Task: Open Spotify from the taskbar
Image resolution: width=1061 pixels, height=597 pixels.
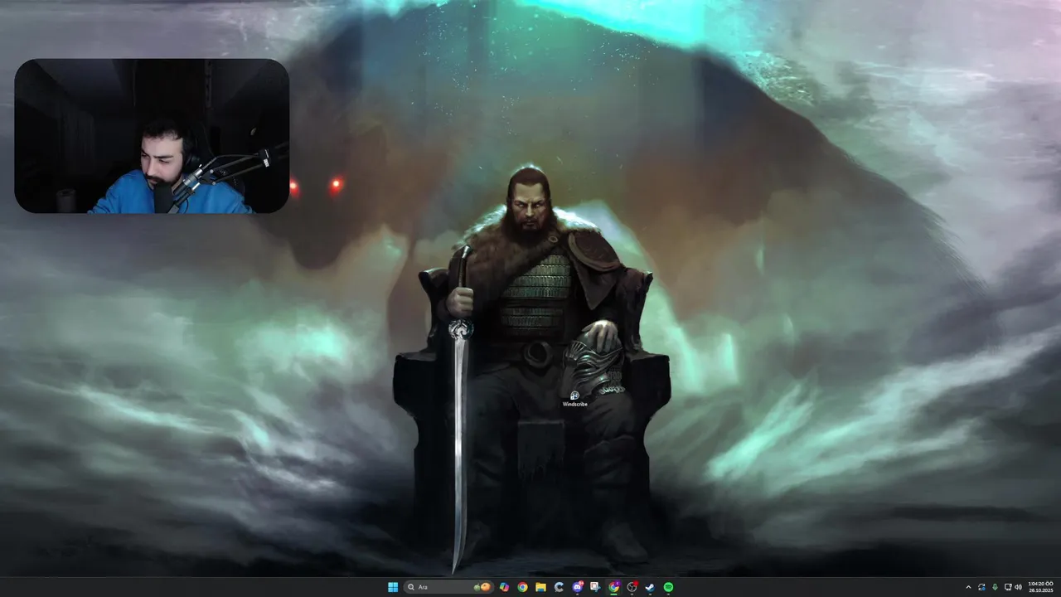Action: point(668,587)
